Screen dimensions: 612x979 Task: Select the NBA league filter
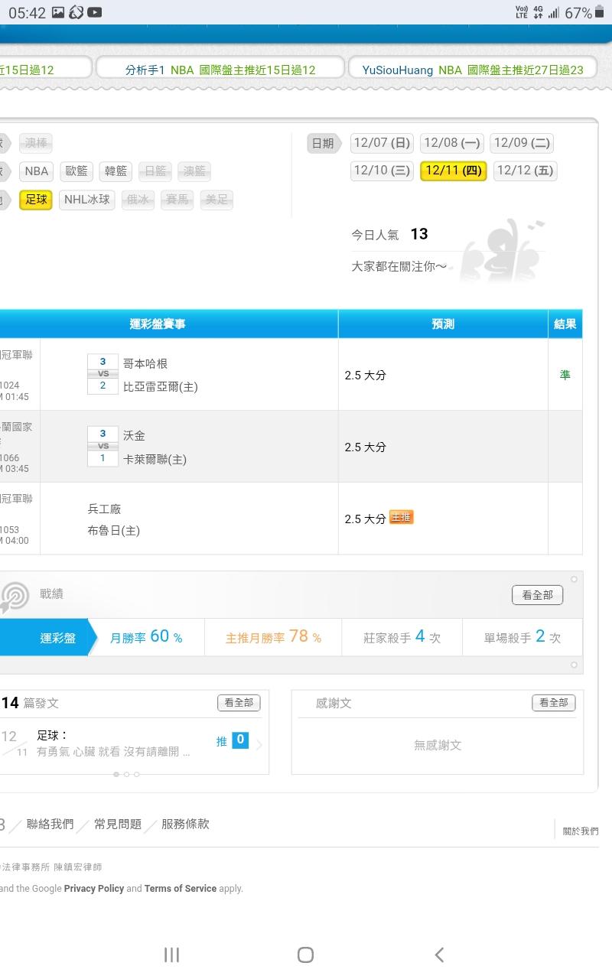[36, 171]
